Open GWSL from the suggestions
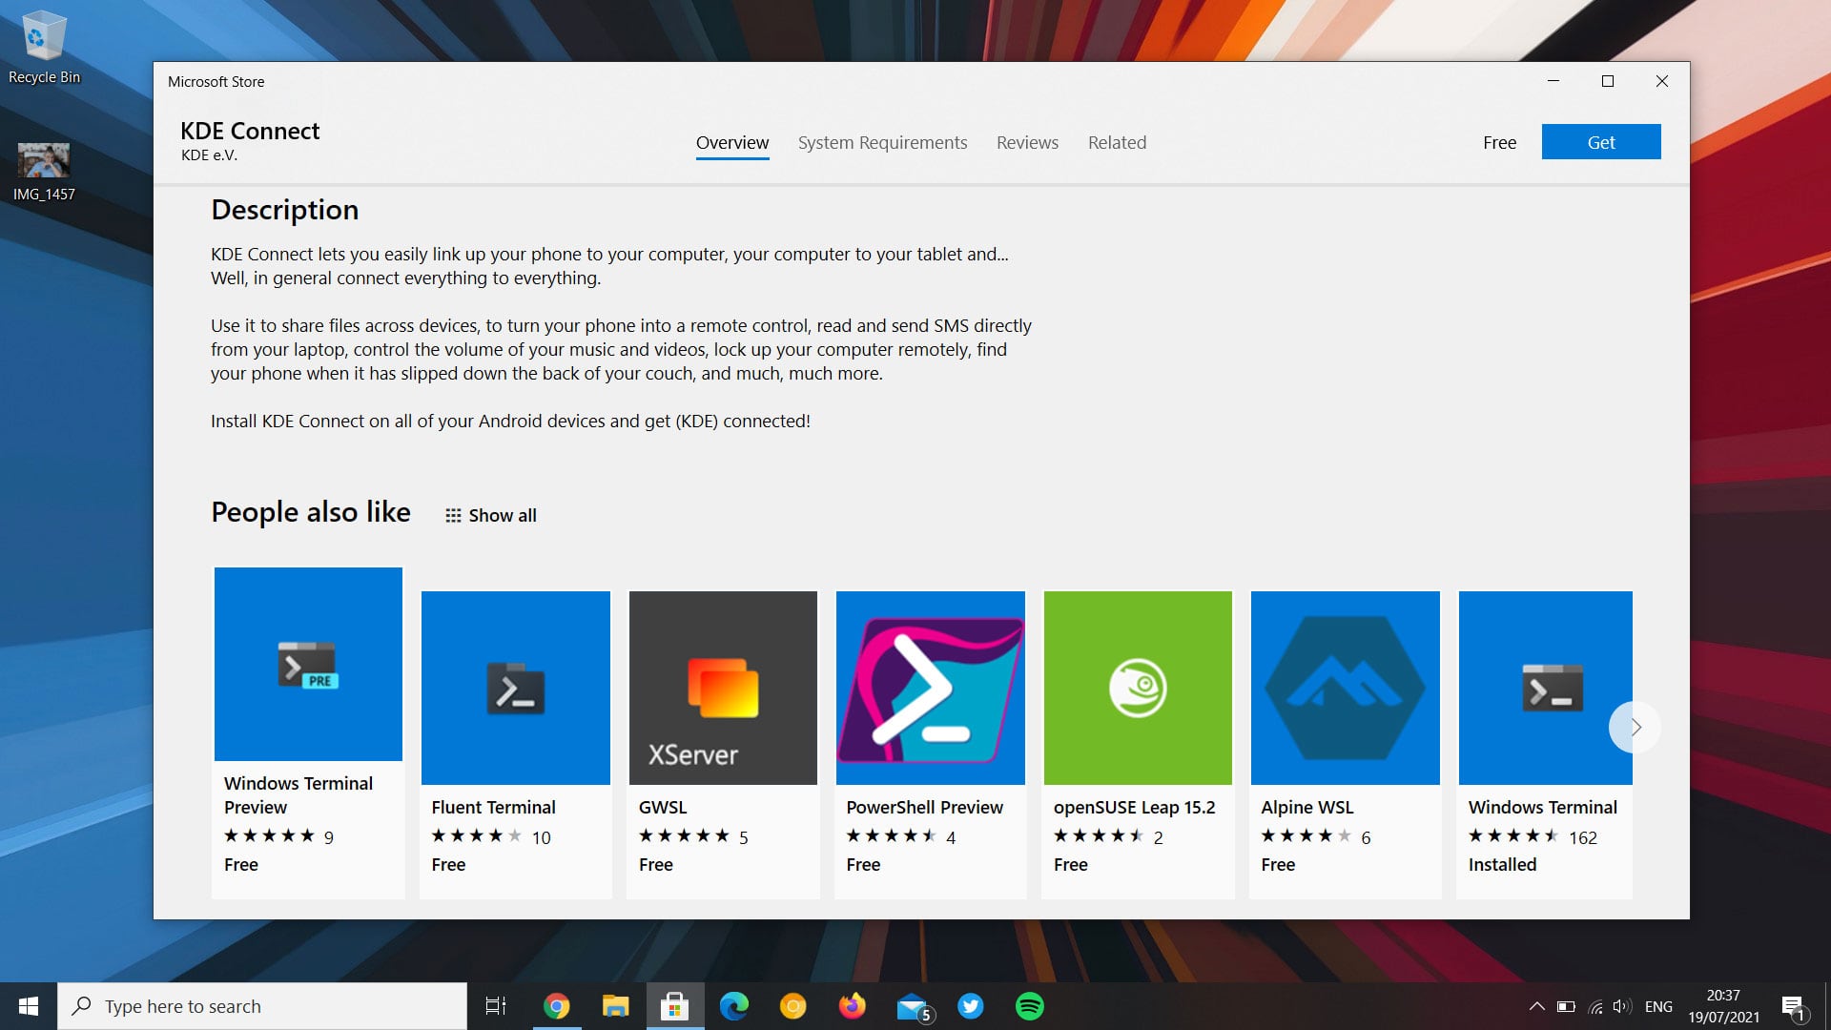The image size is (1831, 1030). (x=722, y=688)
